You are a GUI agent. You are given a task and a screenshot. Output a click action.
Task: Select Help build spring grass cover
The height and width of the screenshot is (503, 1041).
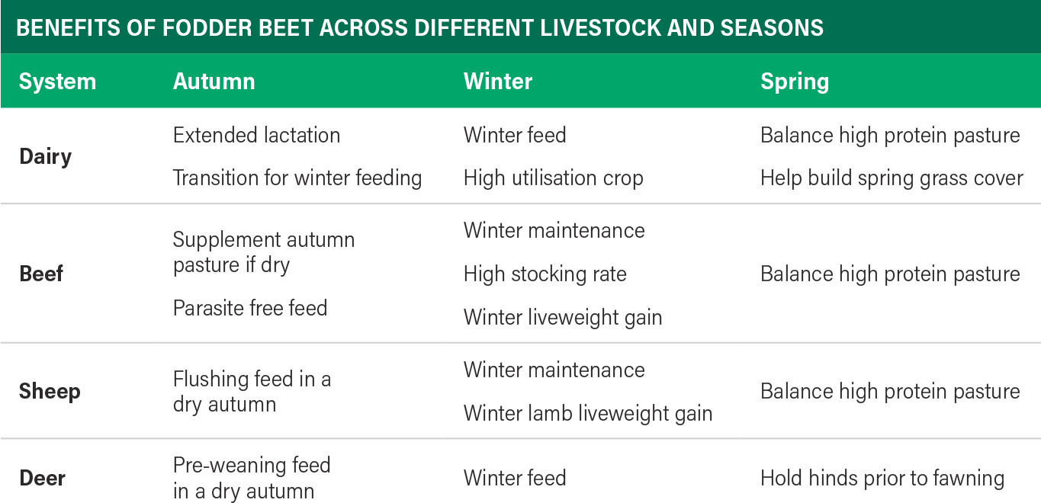[x=891, y=178]
